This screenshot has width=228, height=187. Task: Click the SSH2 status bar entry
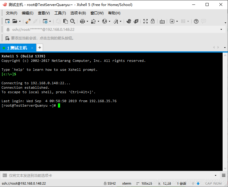pos(110,183)
